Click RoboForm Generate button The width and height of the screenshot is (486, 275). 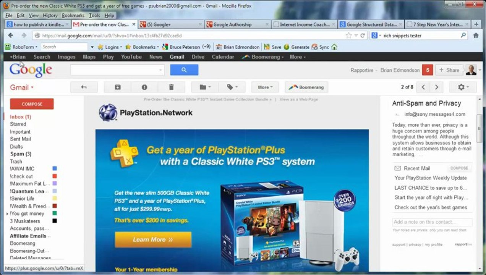click(x=296, y=47)
